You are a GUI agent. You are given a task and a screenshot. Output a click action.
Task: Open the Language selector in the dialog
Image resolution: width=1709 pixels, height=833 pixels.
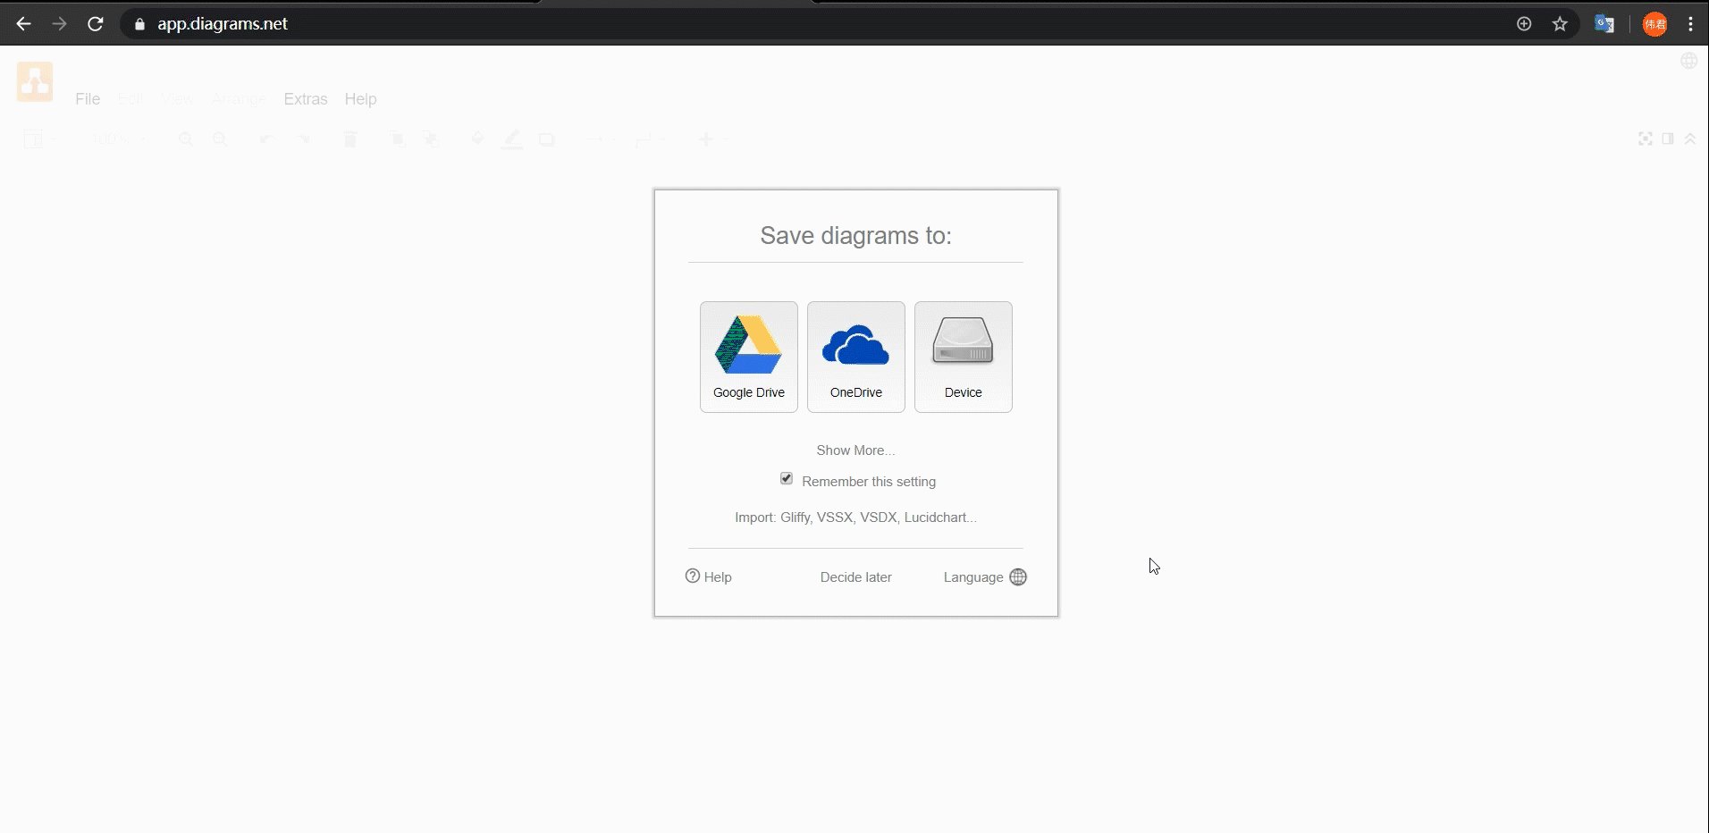click(x=985, y=577)
